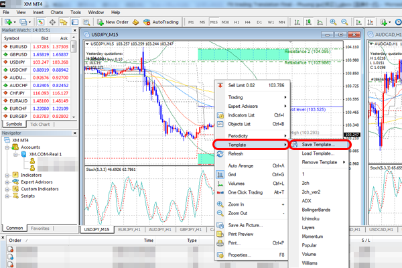Open Properties from the context menu
Image resolution: width=402 pixels, height=268 pixels.
pyautogui.click(x=253, y=255)
